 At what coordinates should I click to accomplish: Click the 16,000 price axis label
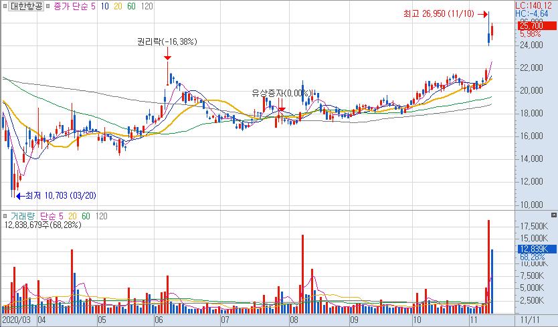pos(531,136)
